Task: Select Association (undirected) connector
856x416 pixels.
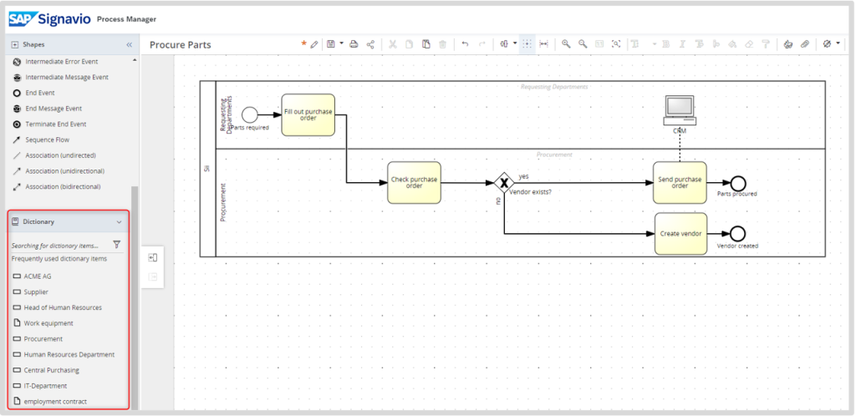Action: tap(54, 155)
